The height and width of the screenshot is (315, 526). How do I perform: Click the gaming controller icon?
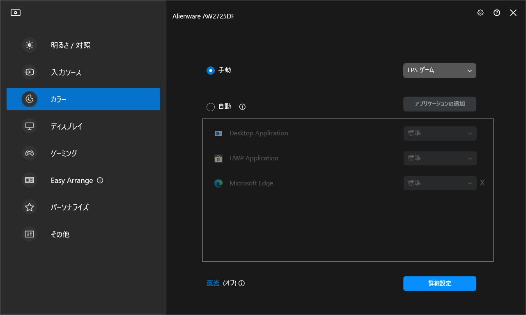click(30, 153)
